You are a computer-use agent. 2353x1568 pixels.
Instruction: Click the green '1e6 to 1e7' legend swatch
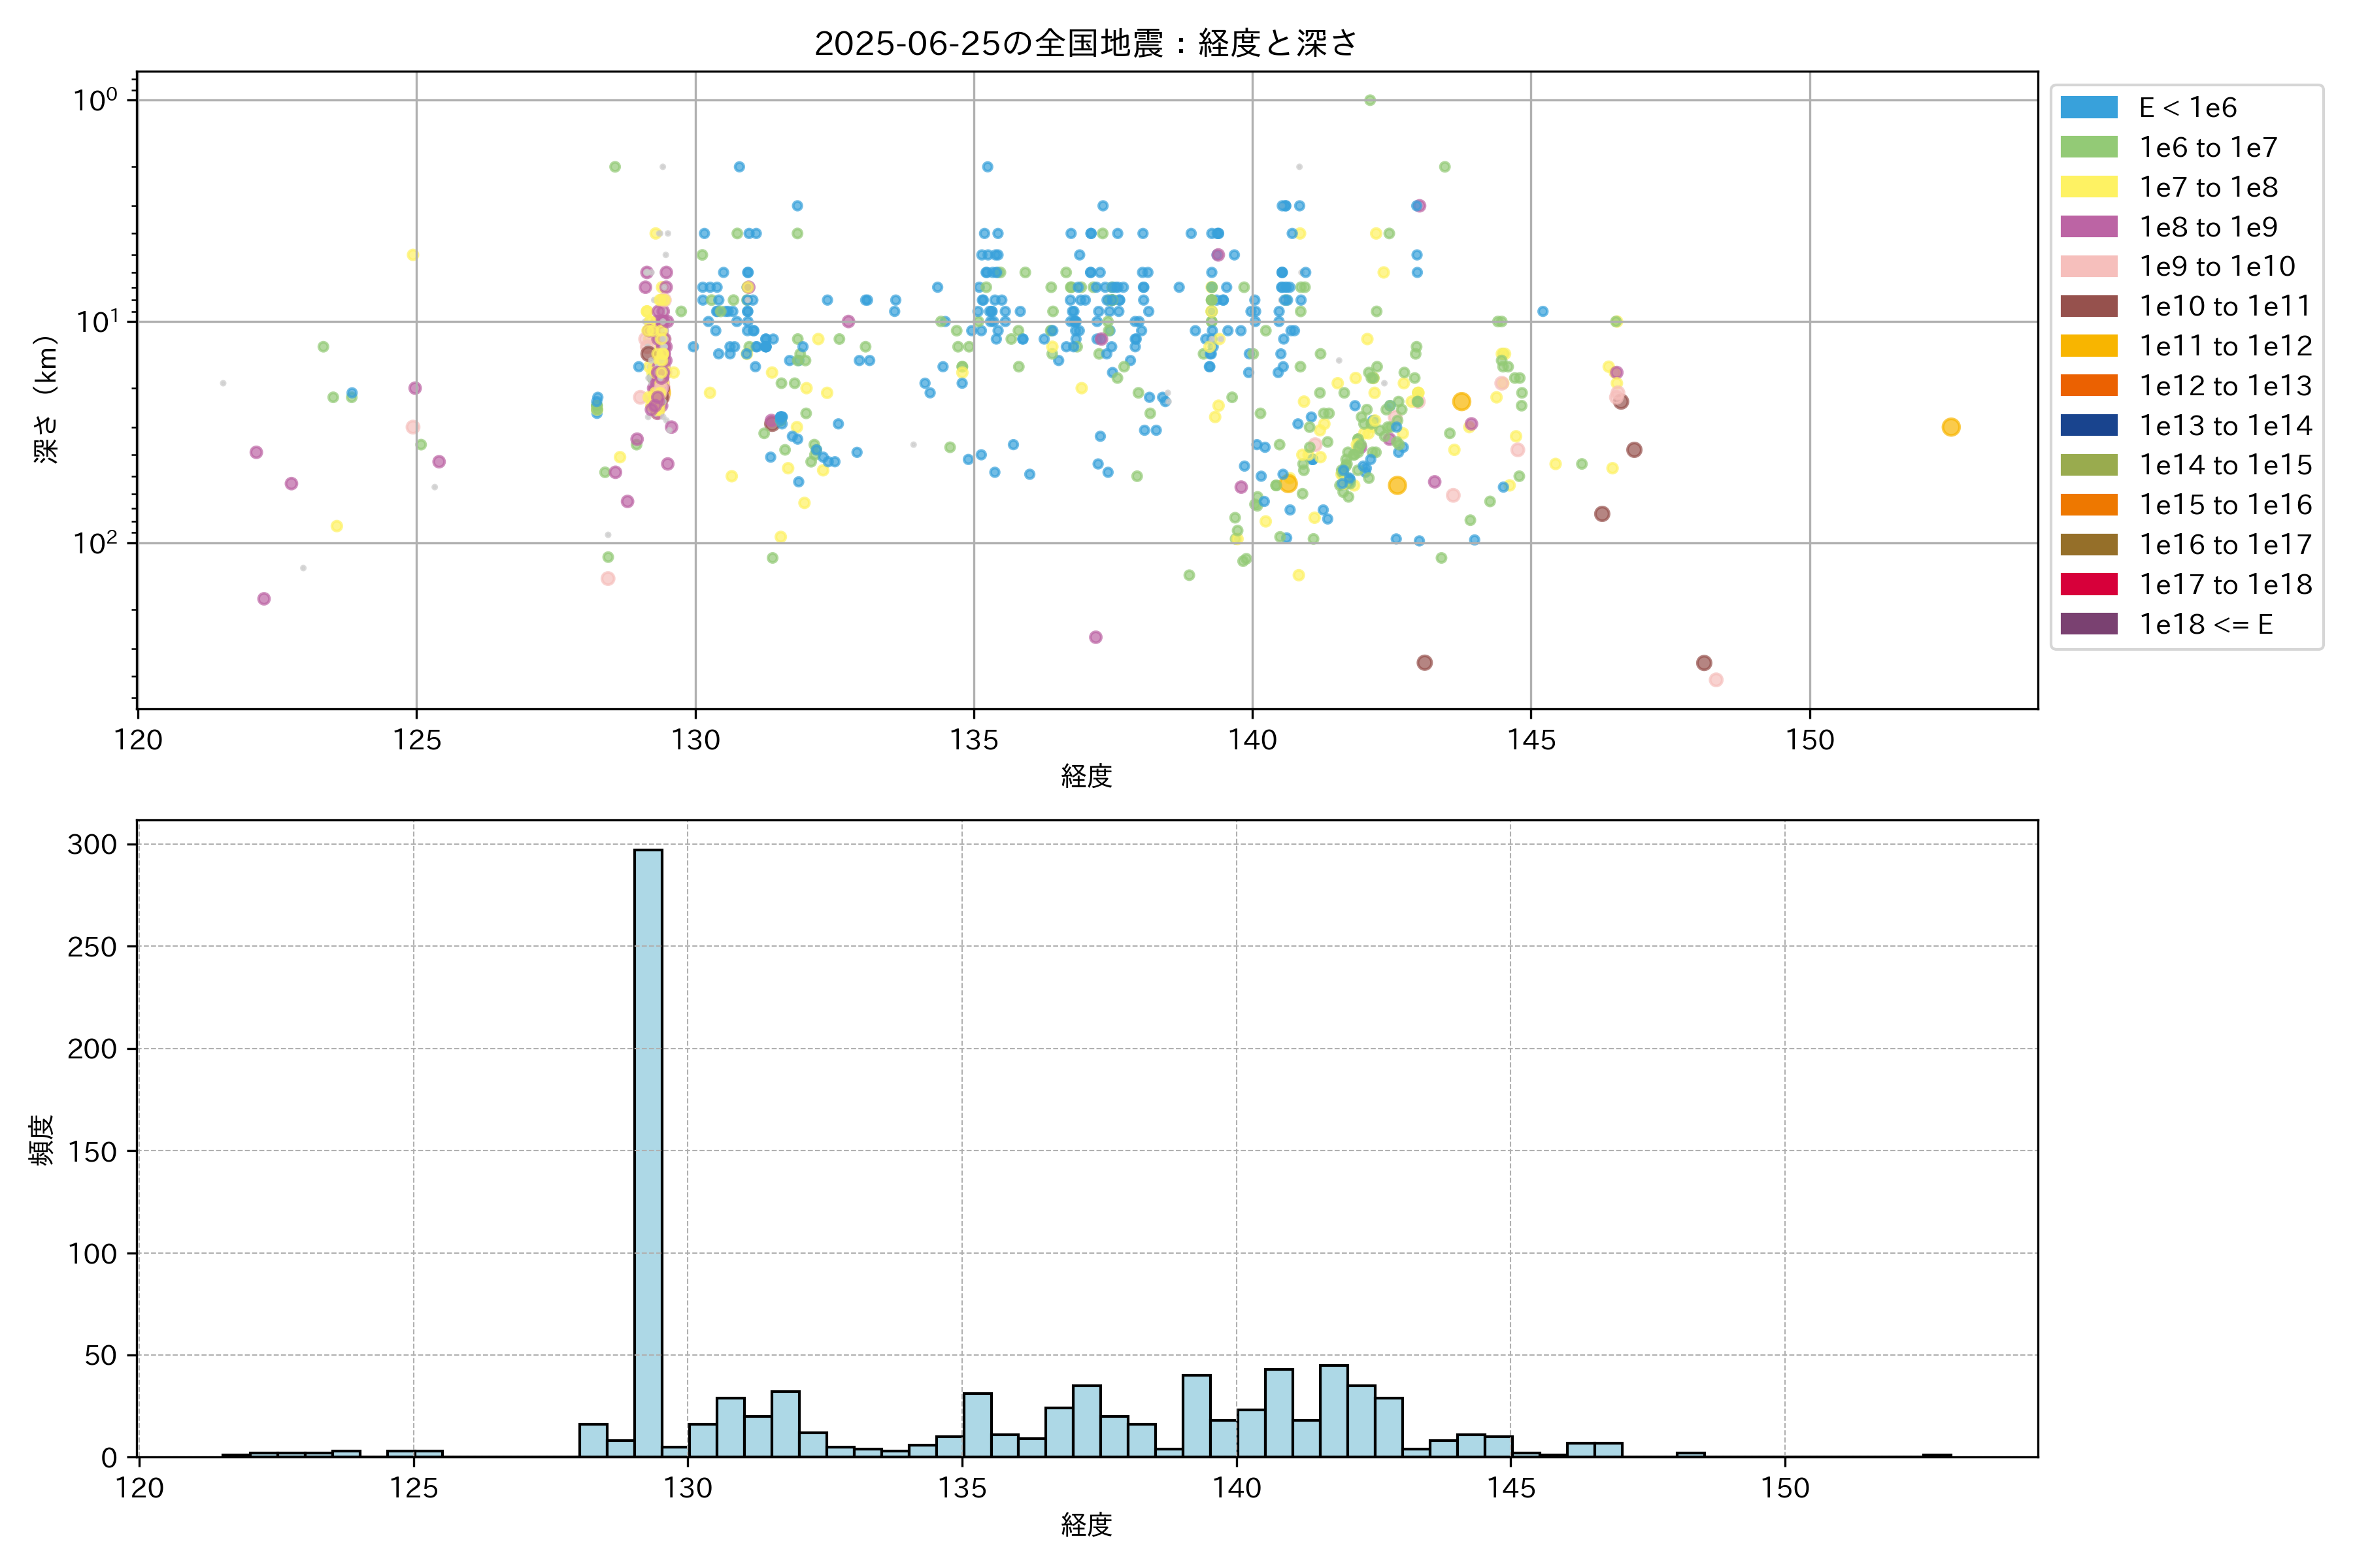coord(2089,147)
